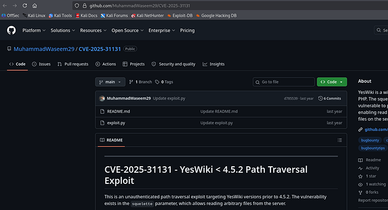Click the Go to file field
Image resolution: width=388 pixels, height=210 pixels.
tap(284, 82)
